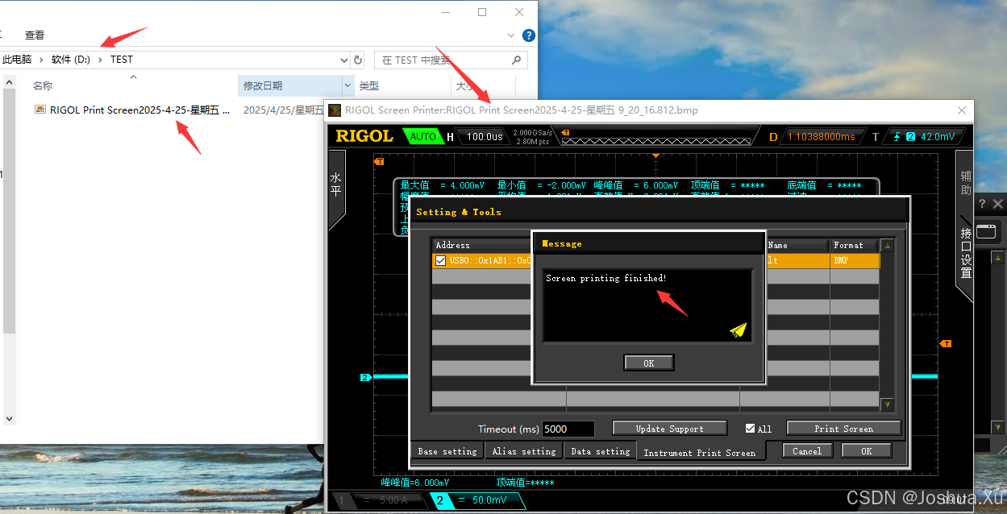Screen dimensions: 1007x514
Task: Click address list scroll up arrow
Action: pyautogui.click(x=887, y=246)
